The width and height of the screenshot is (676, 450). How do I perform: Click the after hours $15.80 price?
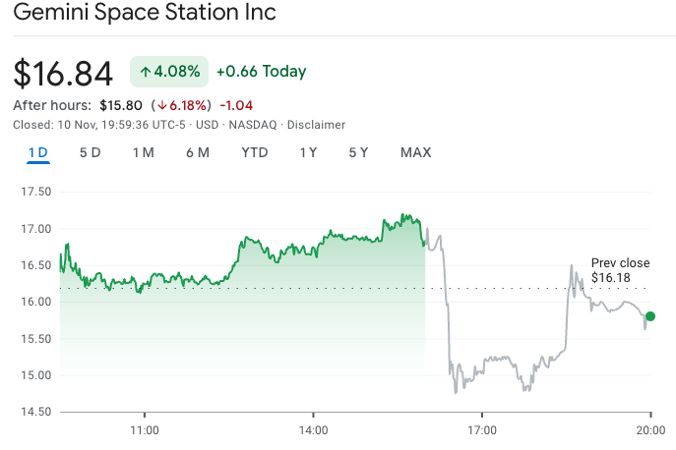pos(120,105)
